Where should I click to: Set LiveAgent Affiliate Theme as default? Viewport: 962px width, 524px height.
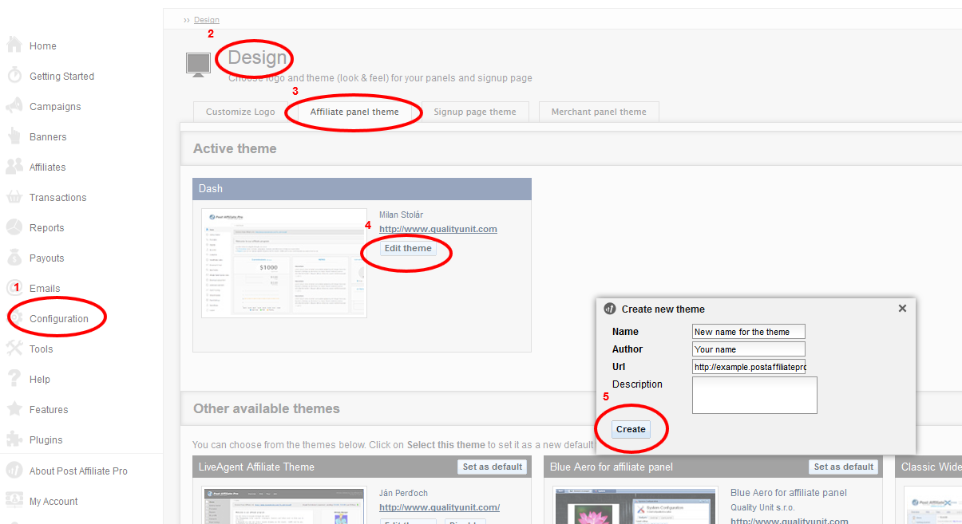click(x=493, y=467)
